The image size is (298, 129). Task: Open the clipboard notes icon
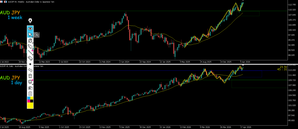point(30,93)
